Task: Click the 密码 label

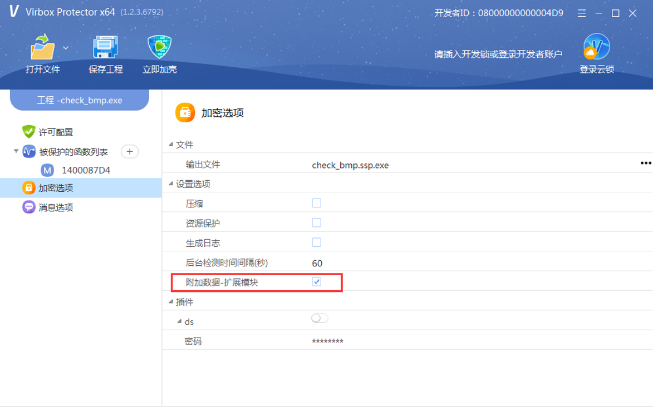Action: tap(193, 341)
